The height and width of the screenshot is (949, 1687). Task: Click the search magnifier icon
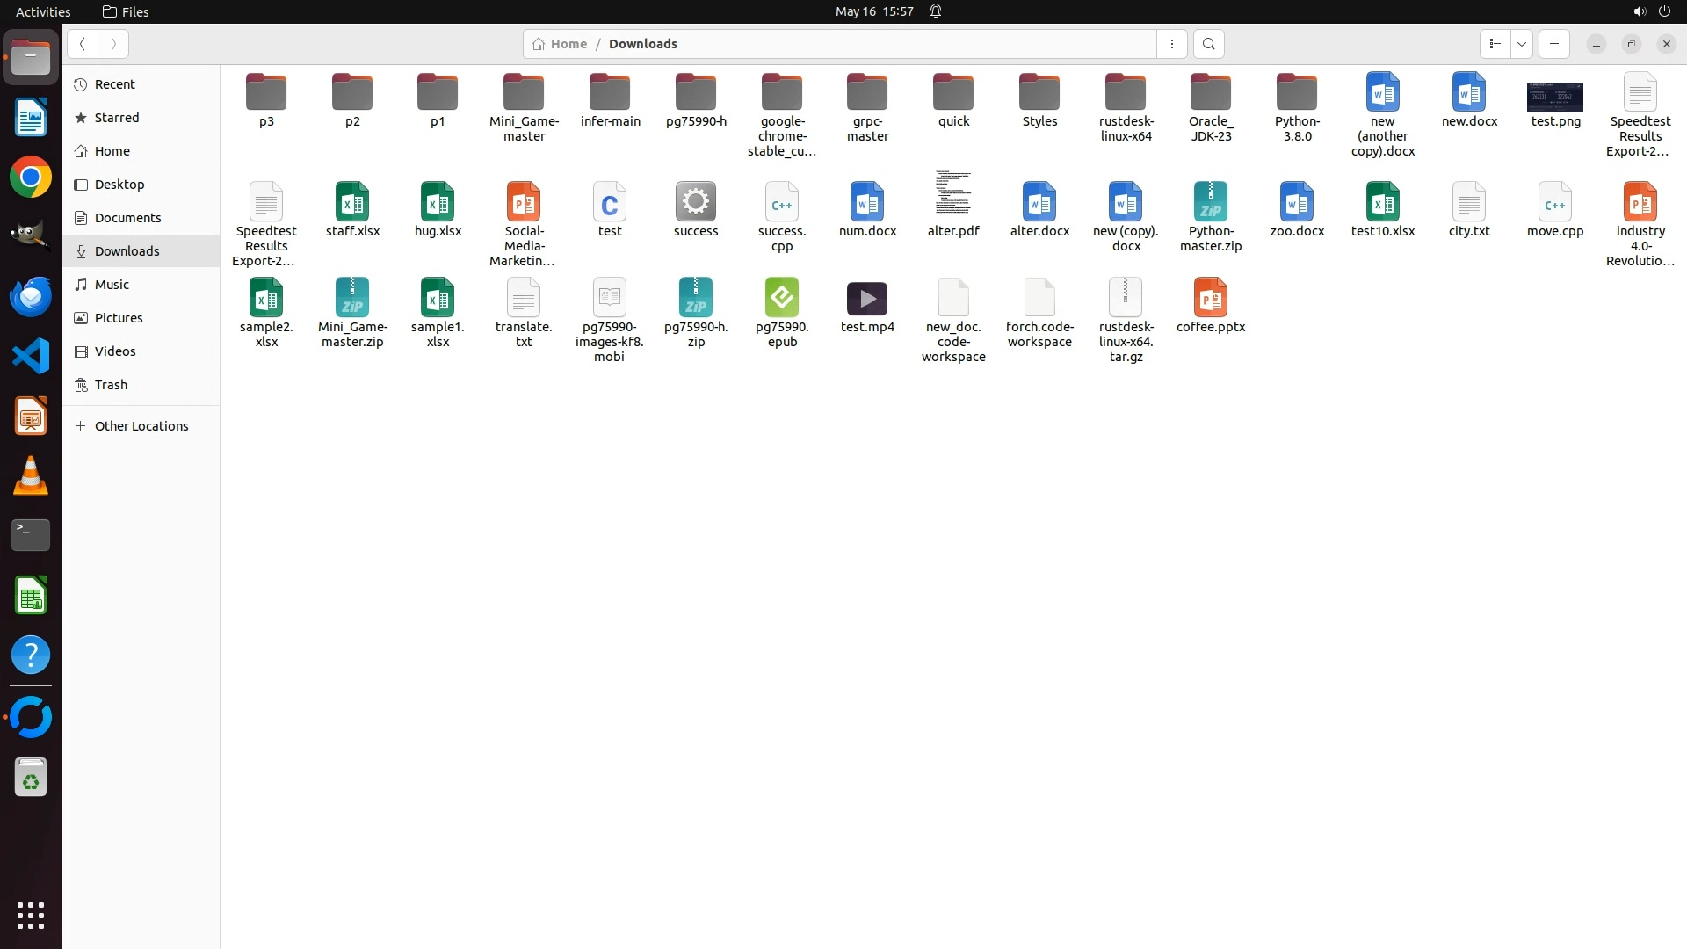coord(1208,44)
